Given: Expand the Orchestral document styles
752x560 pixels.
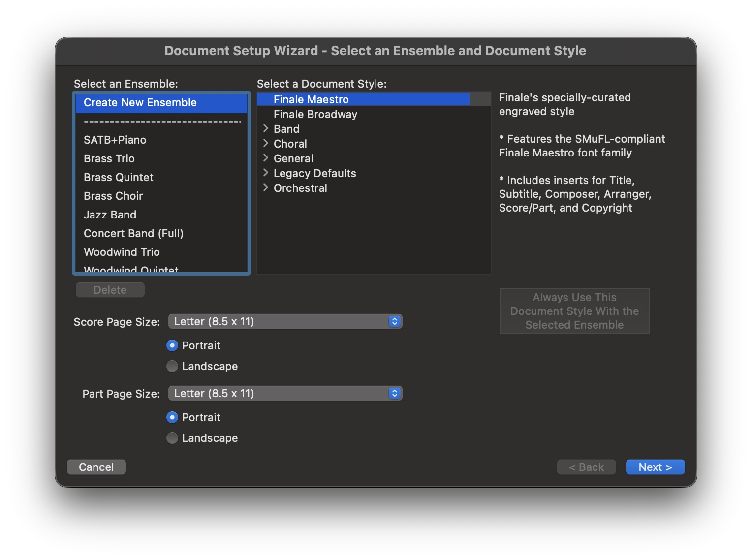Looking at the screenshot, I should pyautogui.click(x=266, y=188).
